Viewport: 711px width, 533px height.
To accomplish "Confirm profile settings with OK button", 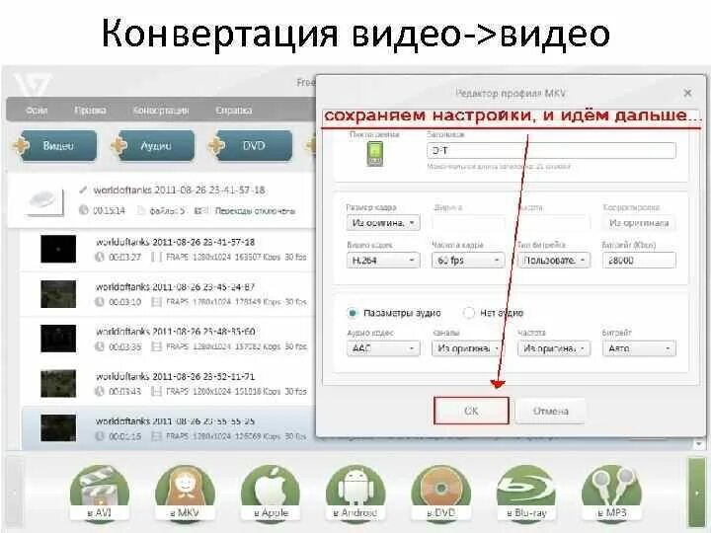I will (471, 411).
